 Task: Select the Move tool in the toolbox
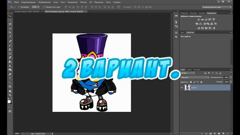(x=10, y=16)
